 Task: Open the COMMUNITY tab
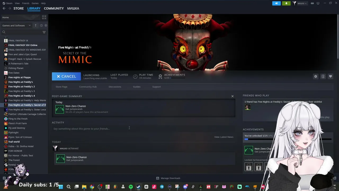pyautogui.click(x=54, y=8)
